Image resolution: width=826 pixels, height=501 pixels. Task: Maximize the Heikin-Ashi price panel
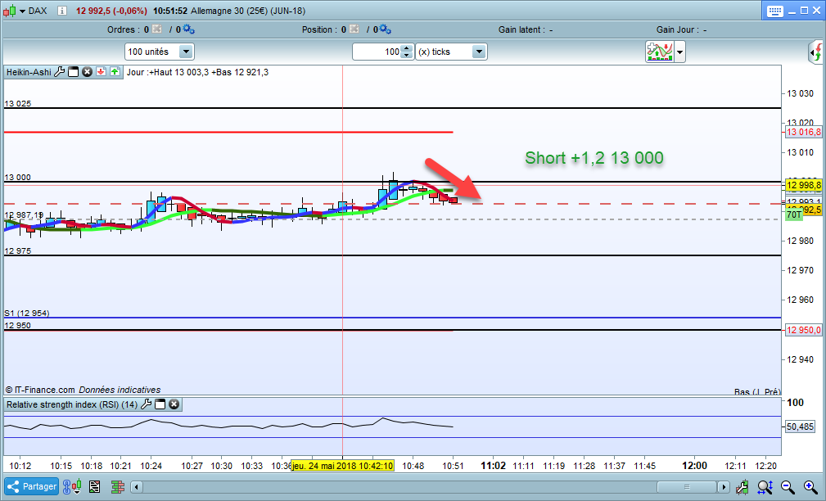[73, 72]
